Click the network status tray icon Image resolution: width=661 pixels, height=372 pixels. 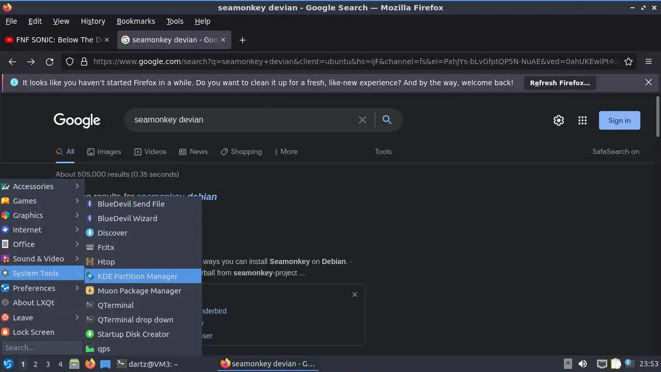[x=602, y=364]
